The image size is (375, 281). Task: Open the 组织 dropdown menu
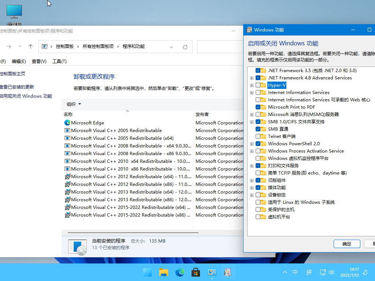point(74,104)
